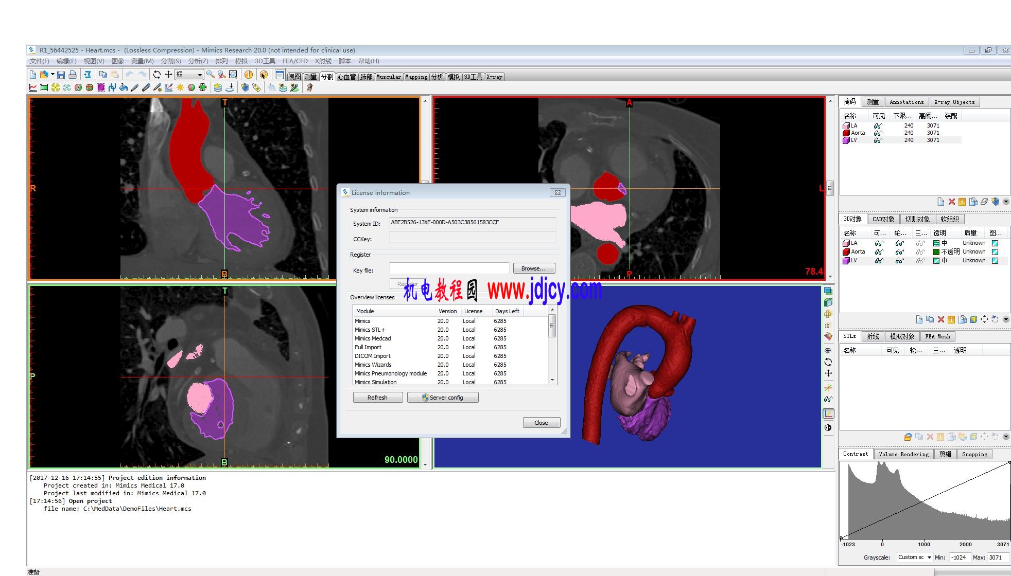The width and height of the screenshot is (1011, 576).
Task: Click the Aorta red color swatch
Action: [846, 133]
